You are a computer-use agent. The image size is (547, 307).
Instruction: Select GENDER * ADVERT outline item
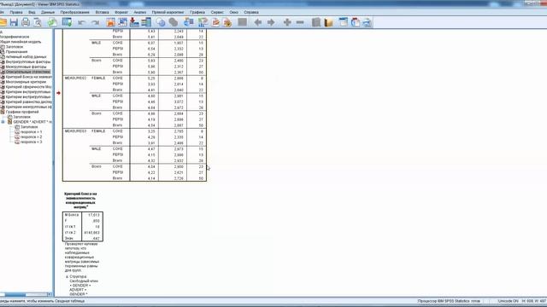click(x=32, y=122)
